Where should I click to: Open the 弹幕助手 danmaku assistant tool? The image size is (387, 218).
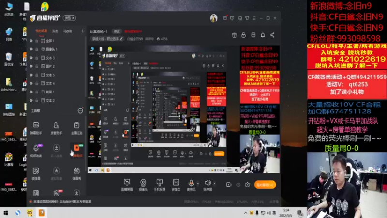pyautogui.click(x=36, y=128)
